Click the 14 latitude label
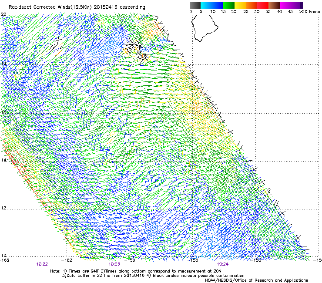The width and height of the screenshot is (322, 283). pyautogui.click(x=3, y=160)
